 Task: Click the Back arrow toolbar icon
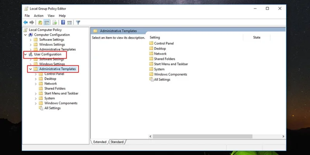(26, 22)
